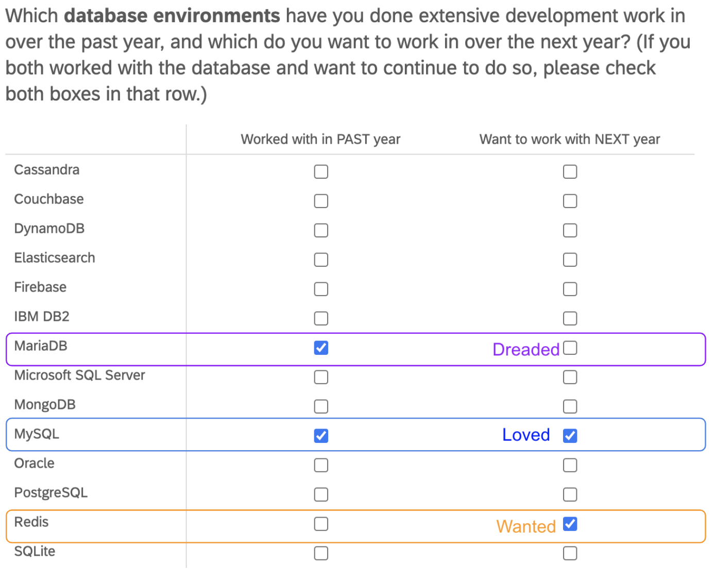Check Firebase NEXT year box

tap(570, 289)
